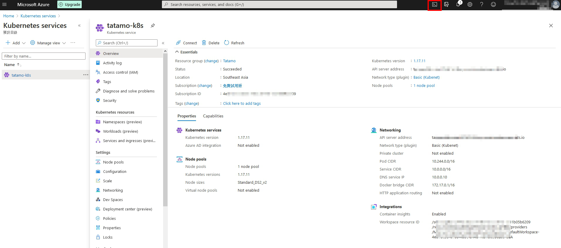Viewport: 561px width, 248px height.
Task: Open more options ellipsis beside Manage view
Action: [73, 43]
